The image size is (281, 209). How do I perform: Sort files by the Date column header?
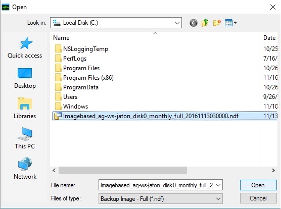tap(269, 38)
